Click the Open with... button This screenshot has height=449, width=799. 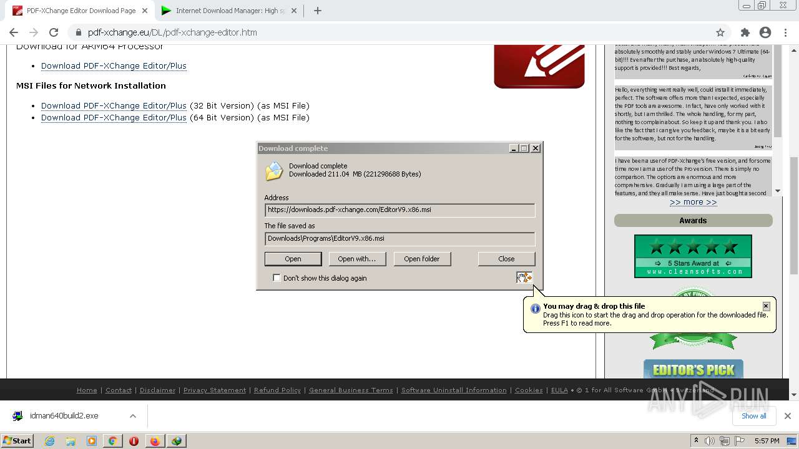coord(357,259)
